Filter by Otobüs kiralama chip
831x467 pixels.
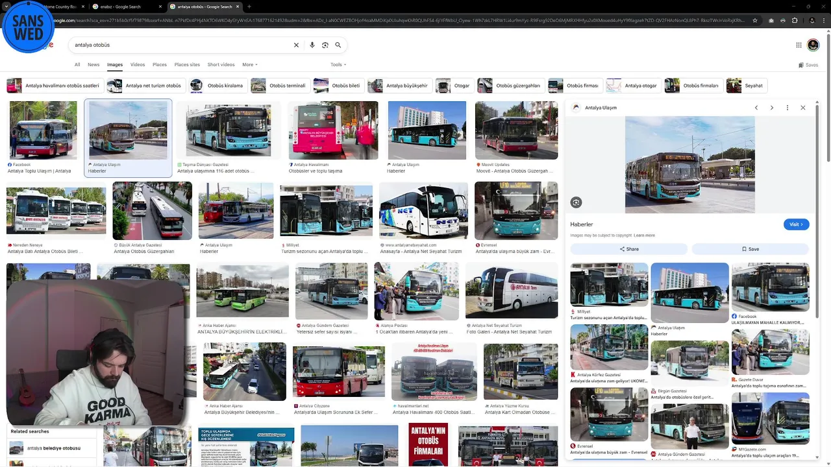pos(218,86)
